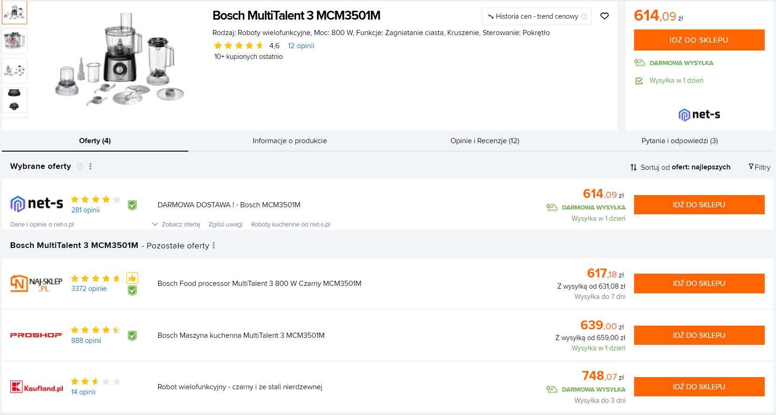Click green trust shield badge for net-s
Viewport: 776px width, 415px height.
(x=133, y=205)
